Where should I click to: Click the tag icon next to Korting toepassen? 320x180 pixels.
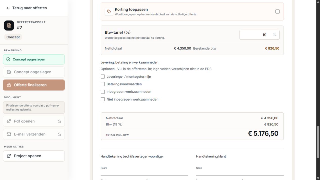coord(109,12)
